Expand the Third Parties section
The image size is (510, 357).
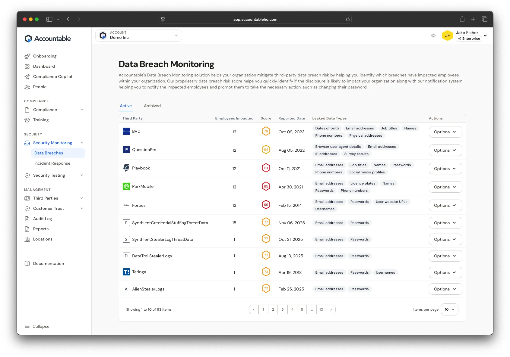click(x=82, y=198)
